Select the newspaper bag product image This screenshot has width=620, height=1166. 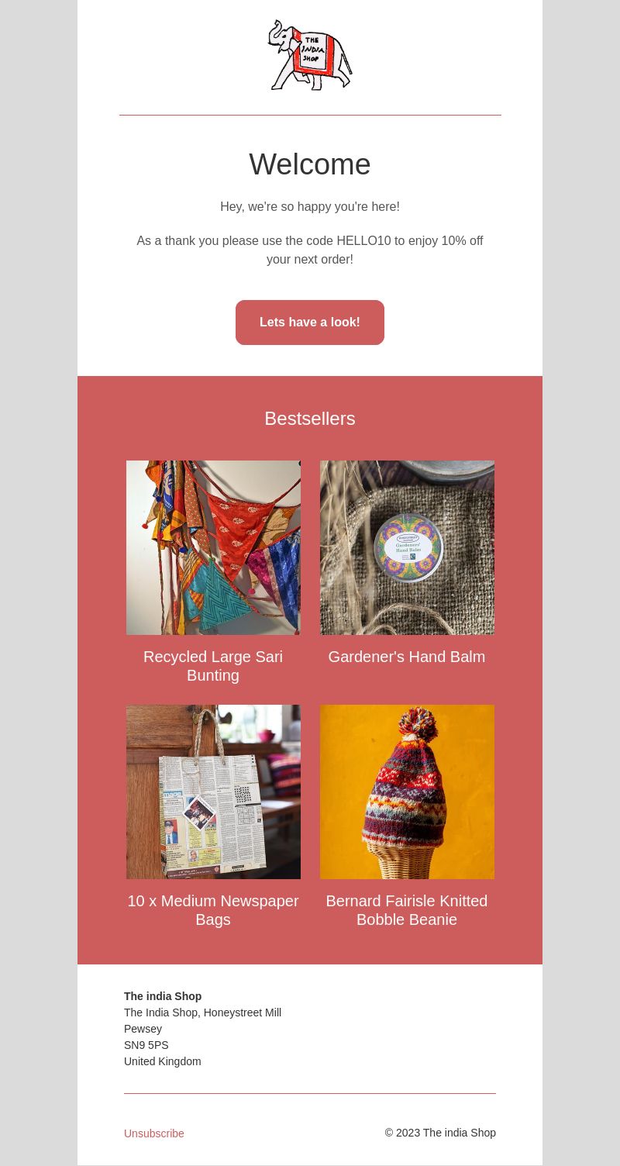[213, 792]
